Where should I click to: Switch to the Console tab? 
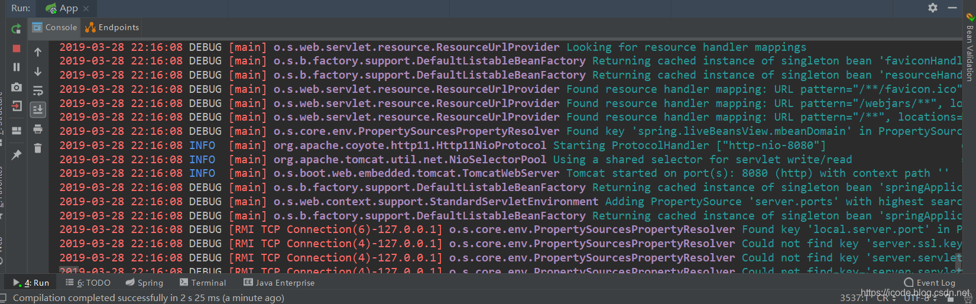click(54, 27)
